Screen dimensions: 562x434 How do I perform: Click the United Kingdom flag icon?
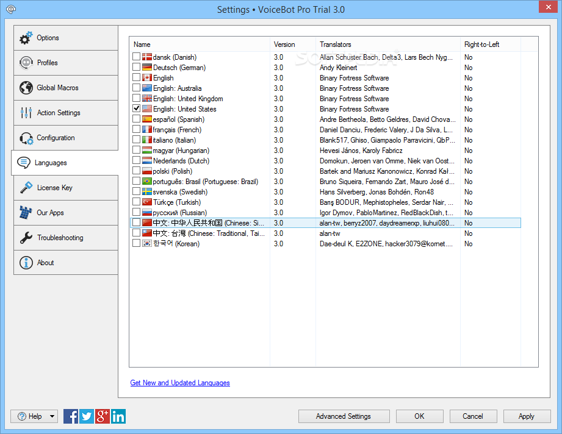click(x=147, y=99)
